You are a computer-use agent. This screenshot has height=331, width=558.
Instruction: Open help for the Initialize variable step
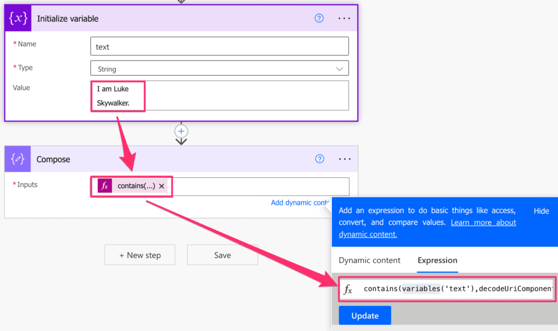319,18
